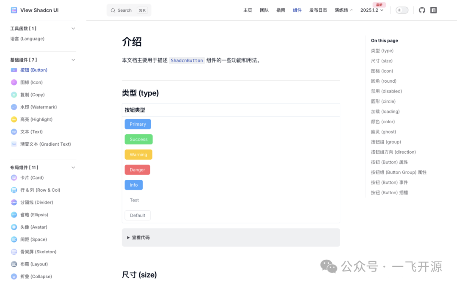Jump to 按钮组 (group) in page outline

386,142
